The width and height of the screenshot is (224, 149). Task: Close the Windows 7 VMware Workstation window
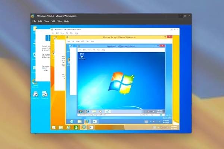point(162,46)
